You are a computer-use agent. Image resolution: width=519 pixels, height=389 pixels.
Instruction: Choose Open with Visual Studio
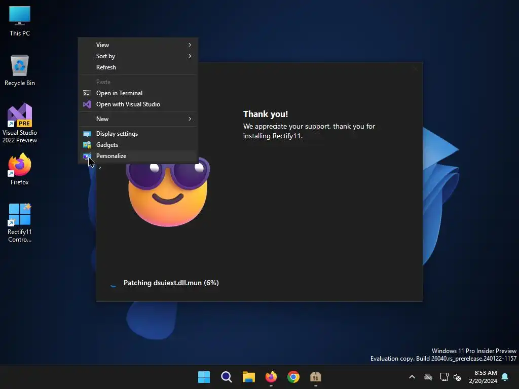(x=138, y=104)
